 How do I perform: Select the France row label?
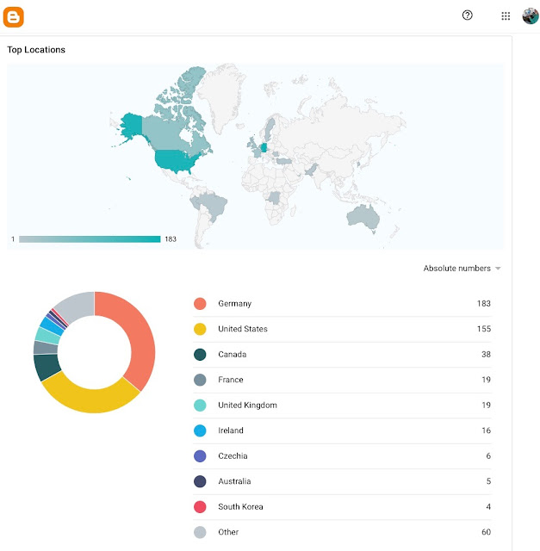click(x=231, y=380)
